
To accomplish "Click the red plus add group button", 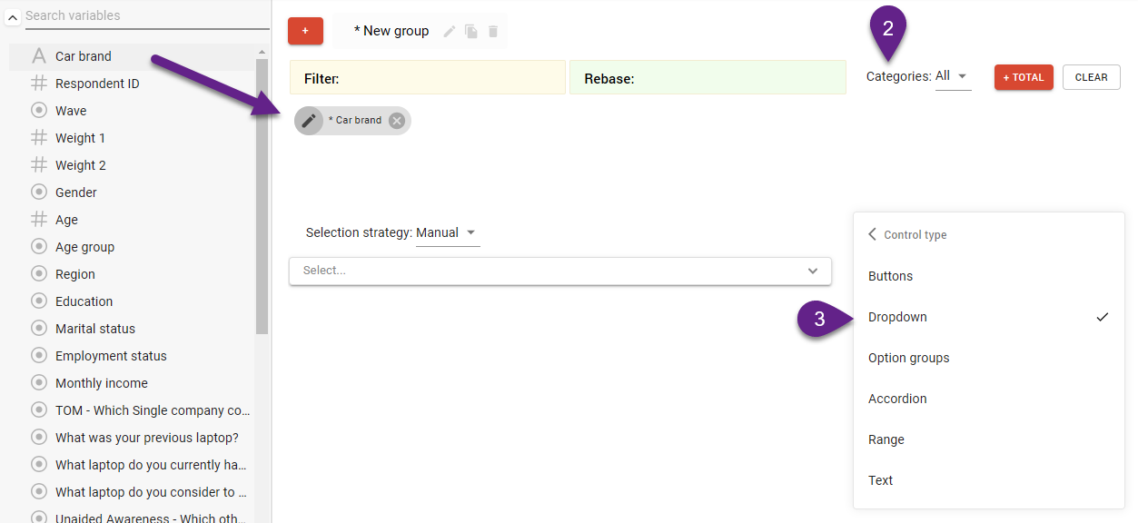I will (x=305, y=31).
